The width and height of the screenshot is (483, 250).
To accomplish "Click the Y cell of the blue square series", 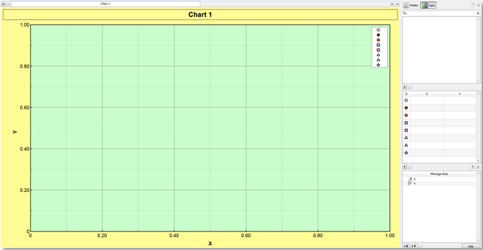I will (460, 123).
